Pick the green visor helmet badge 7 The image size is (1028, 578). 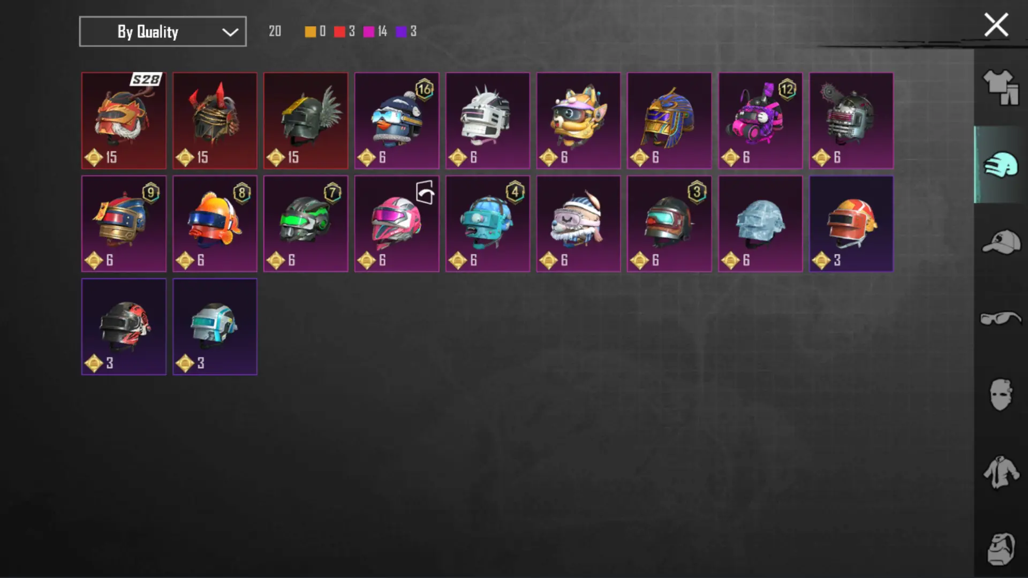click(x=306, y=224)
